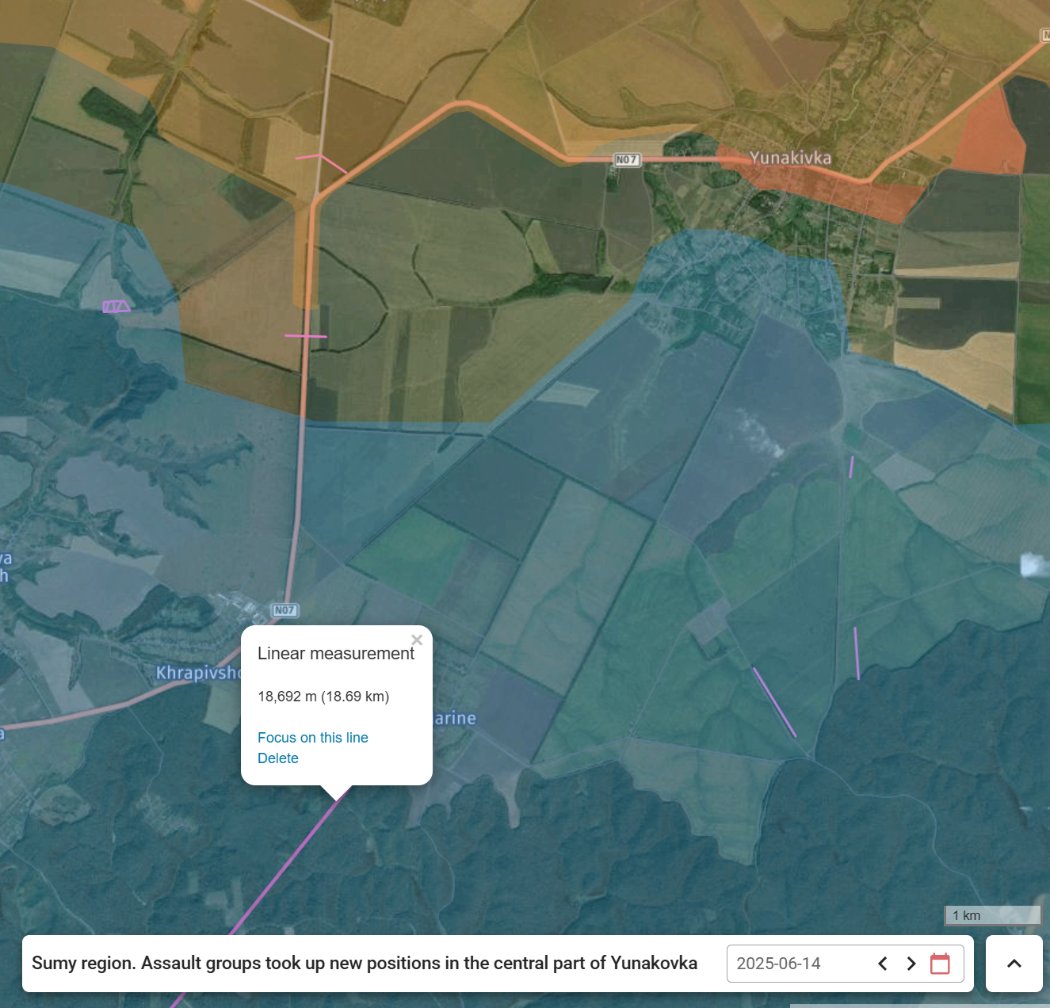
Task: Advance to the next date
Action: tap(911, 964)
